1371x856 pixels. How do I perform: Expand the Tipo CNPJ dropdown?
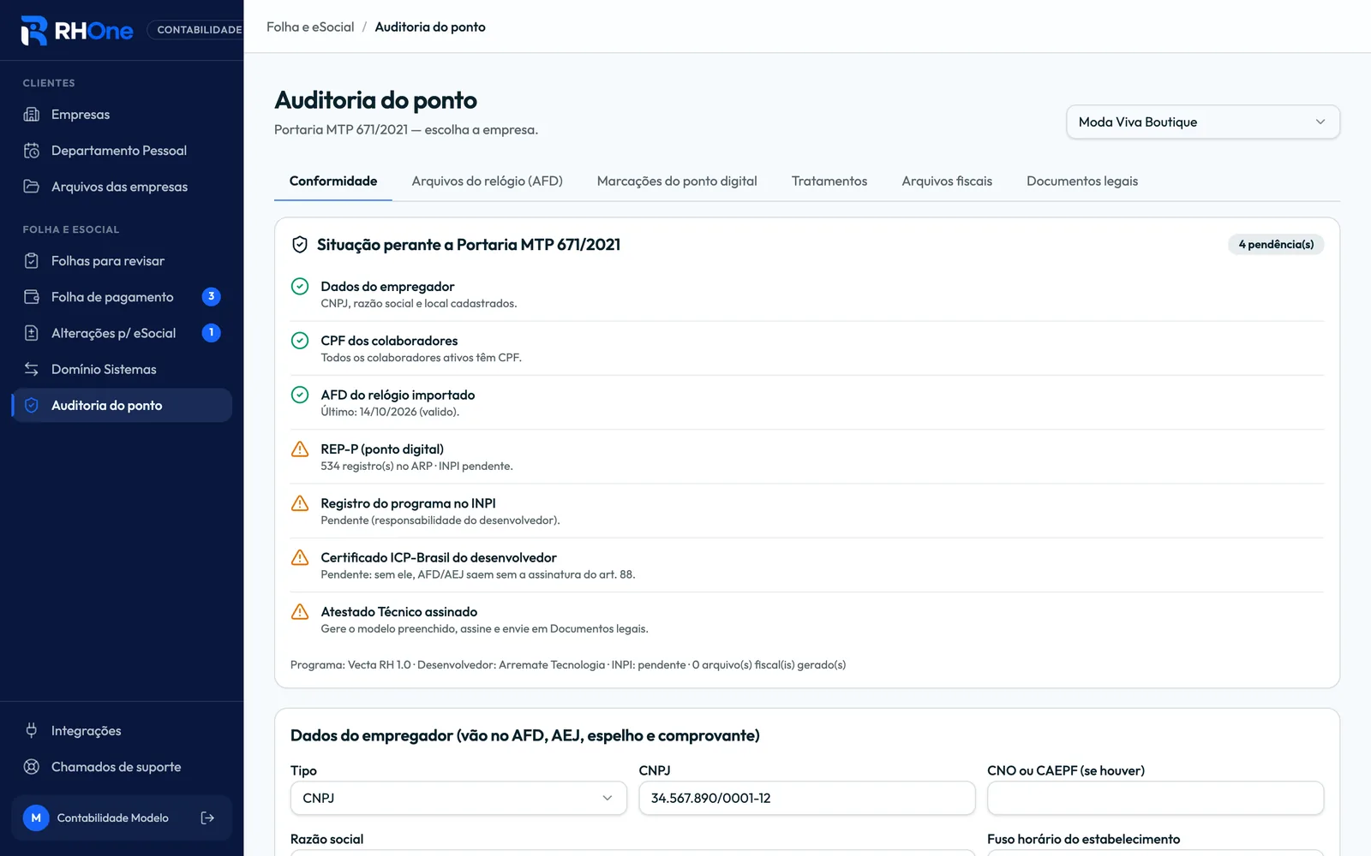tap(458, 799)
